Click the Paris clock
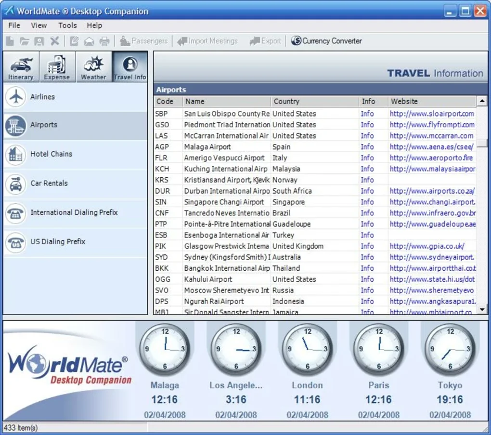Screen dimensions: 491x435 point(378,349)
